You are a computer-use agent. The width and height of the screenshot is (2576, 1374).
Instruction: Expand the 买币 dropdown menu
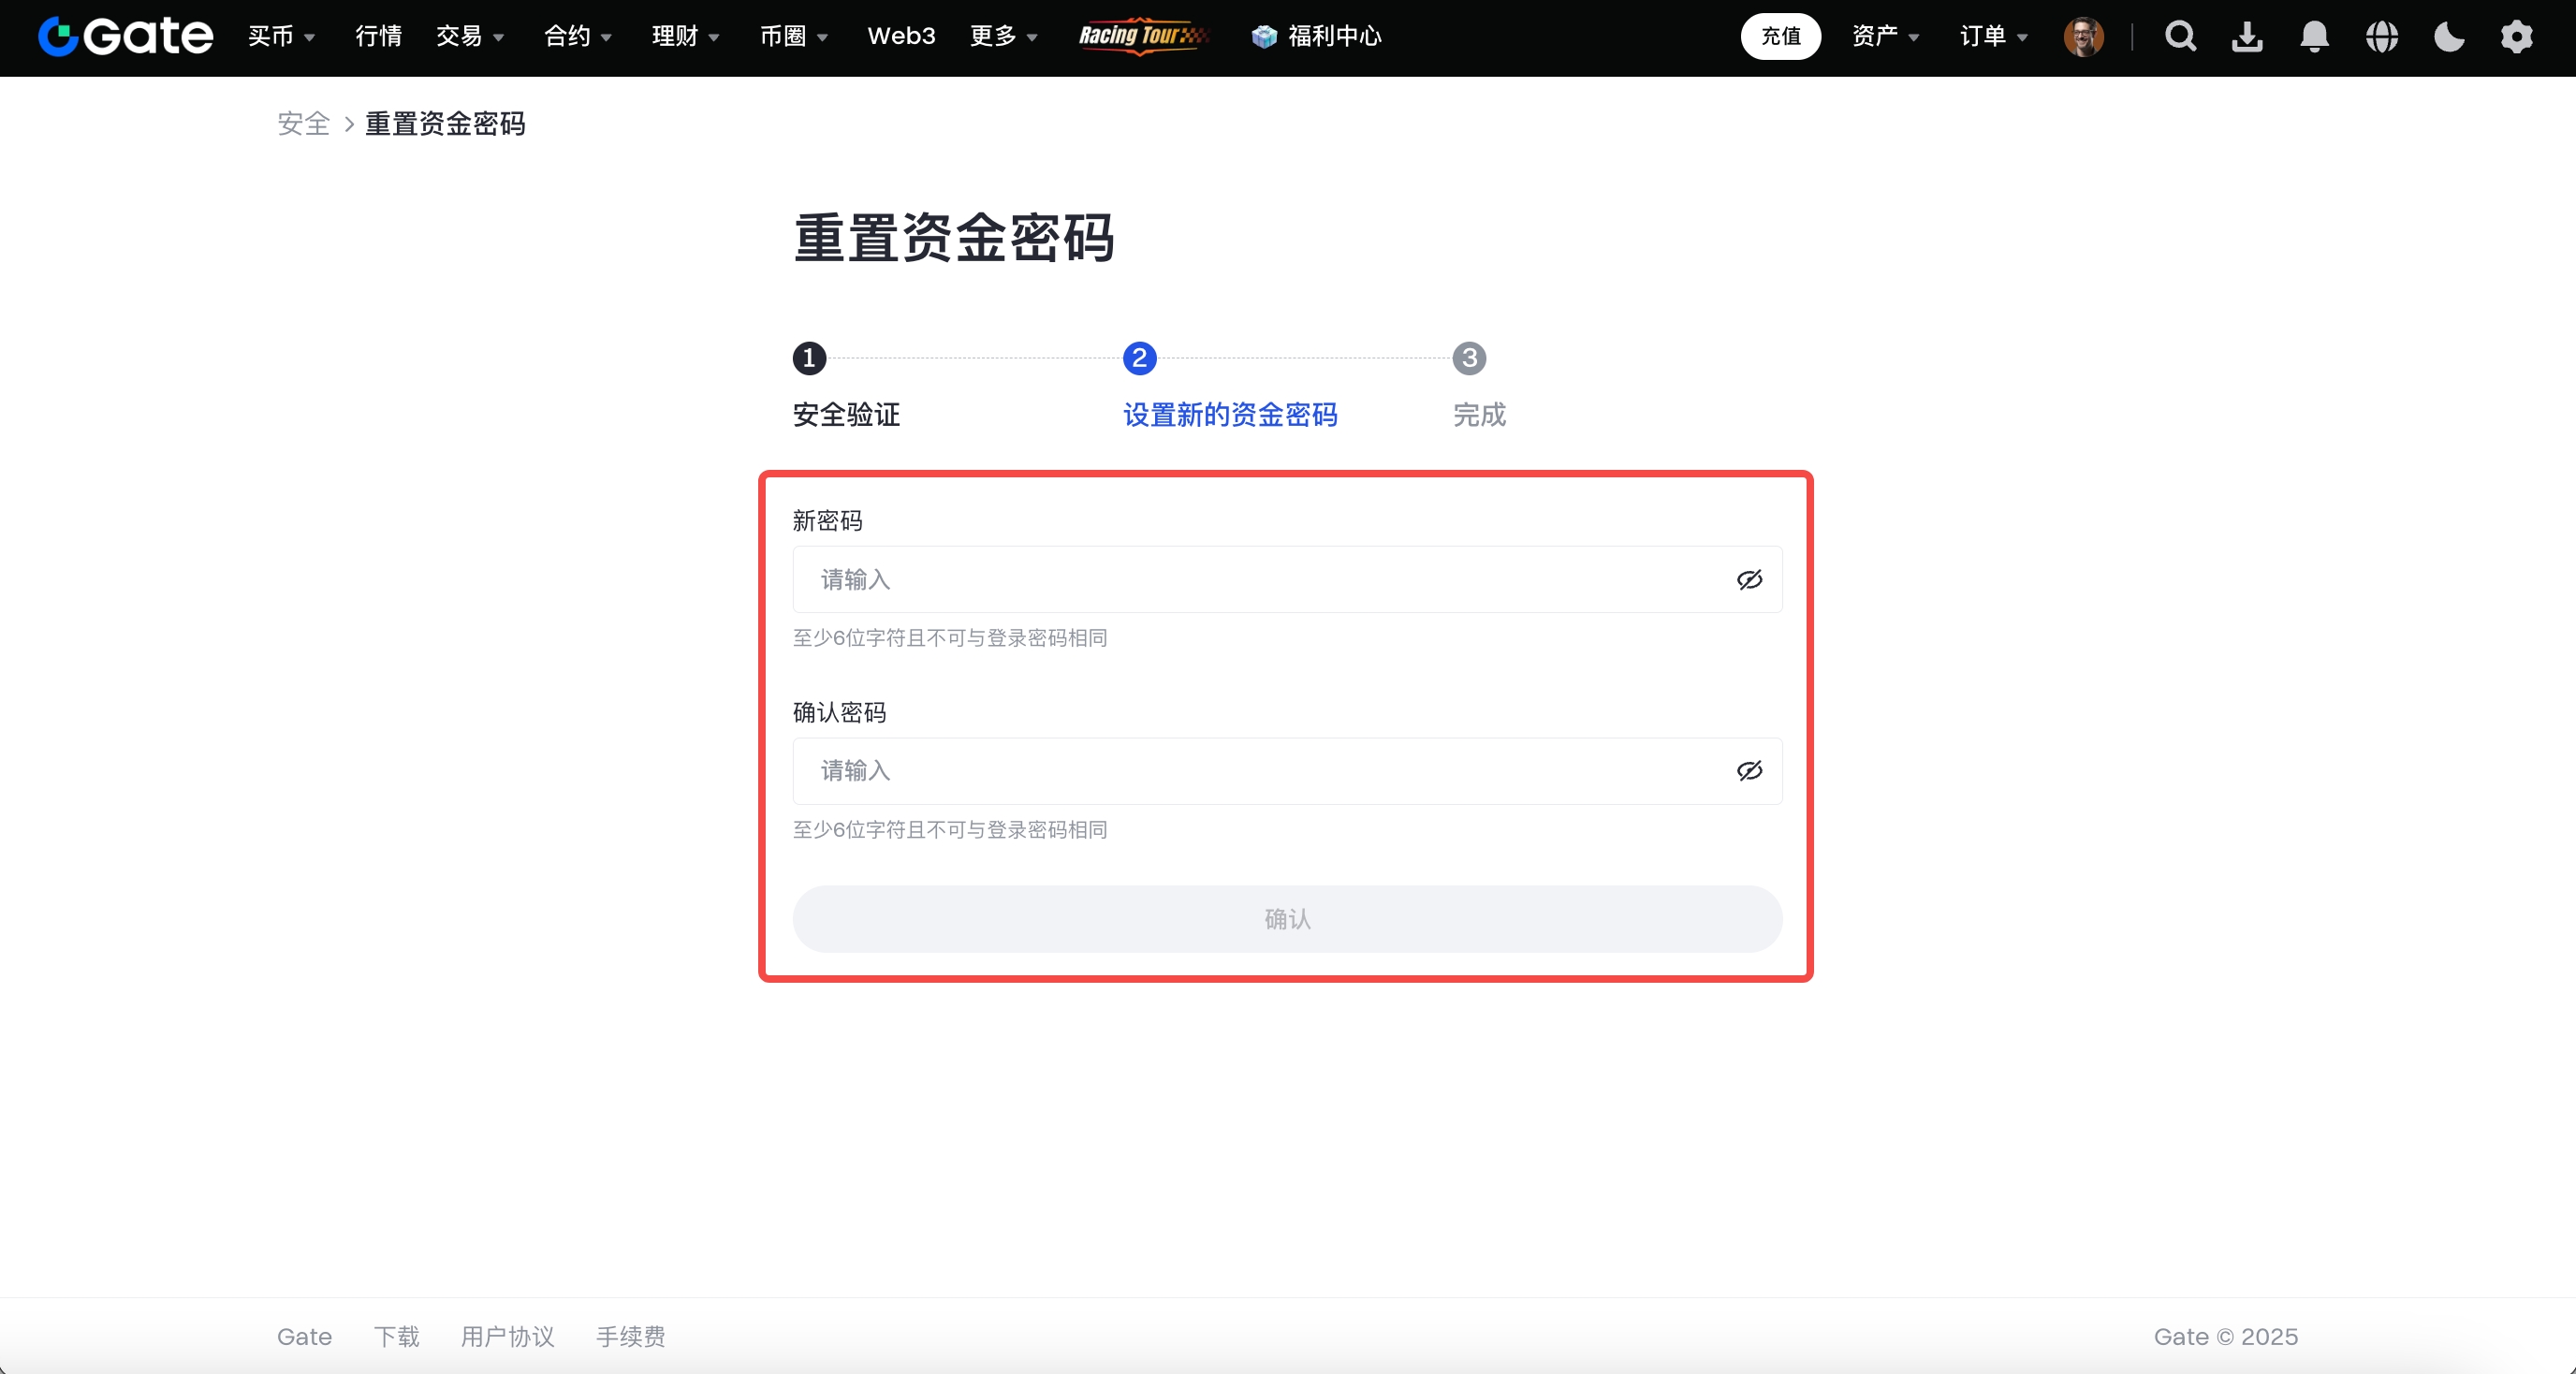coord(281,37)
